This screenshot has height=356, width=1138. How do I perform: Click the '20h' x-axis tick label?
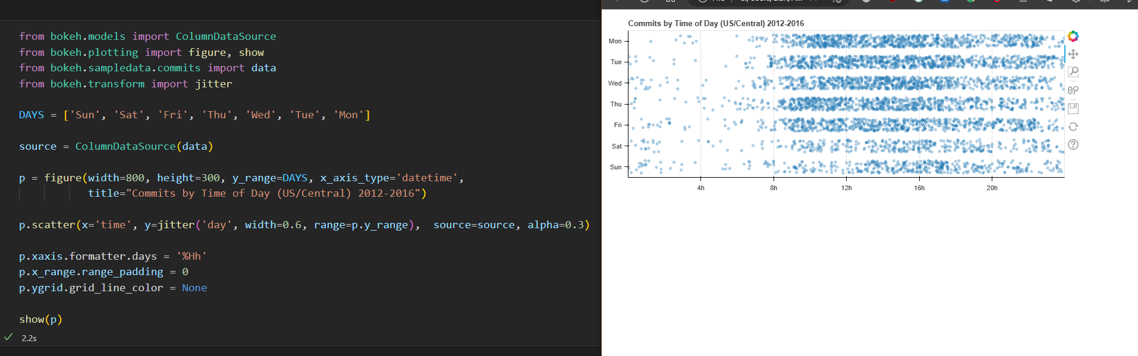click(x=992, y=188)
